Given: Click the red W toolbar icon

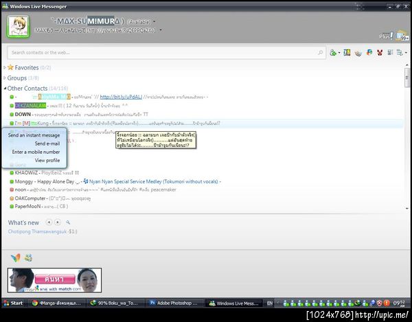Looking at the screenshot, I should coord(380,53).
